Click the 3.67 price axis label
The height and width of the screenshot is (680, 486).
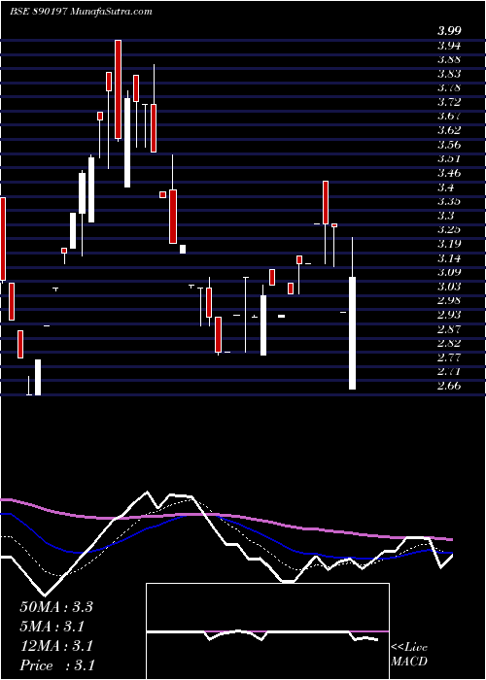coord(449,117)
